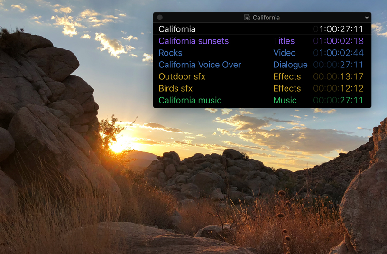Viewport: 387px width, 254px height.
Task: Select the Outdoor sfx clip
Action: [x=182, y=77]
